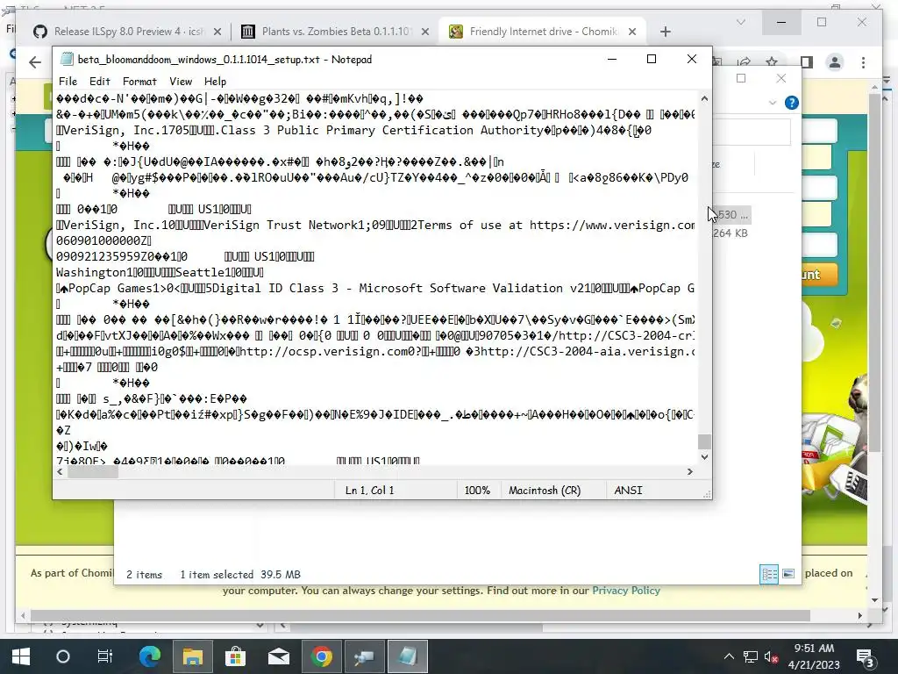898x674 pixels.
Task: Open Windows Start menu
Action: click(21, 656)
